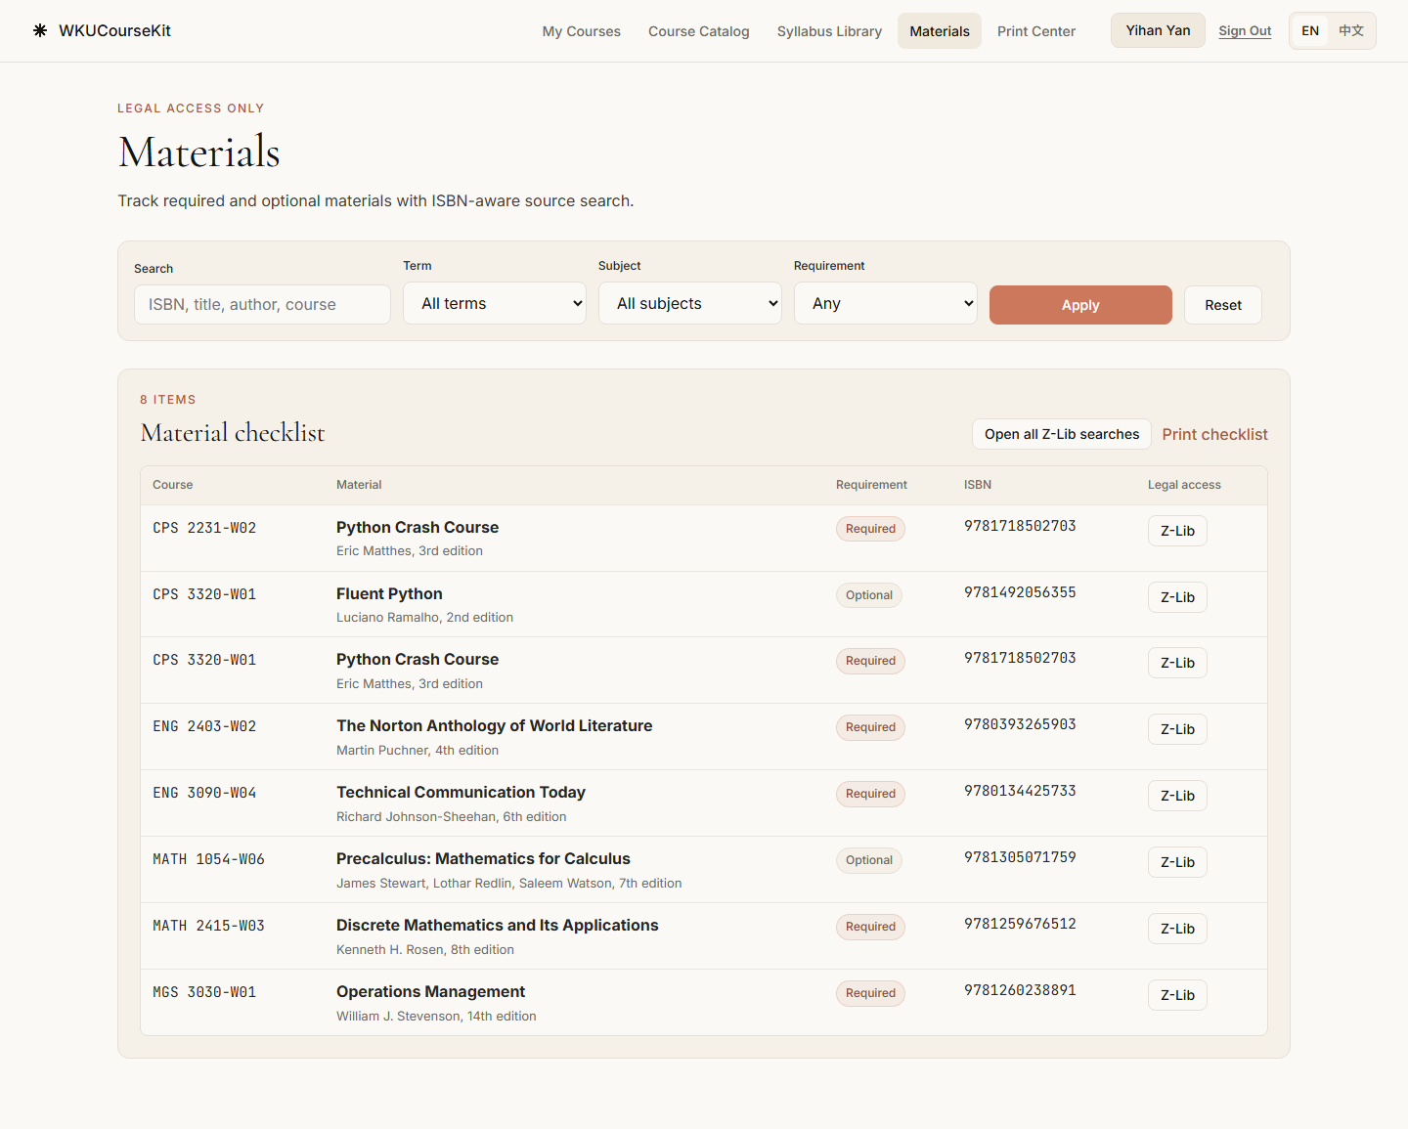
Task: Click Precalculus: Mathematics for Calculus title
Action: pyautogui.click(x=483, y=858)
